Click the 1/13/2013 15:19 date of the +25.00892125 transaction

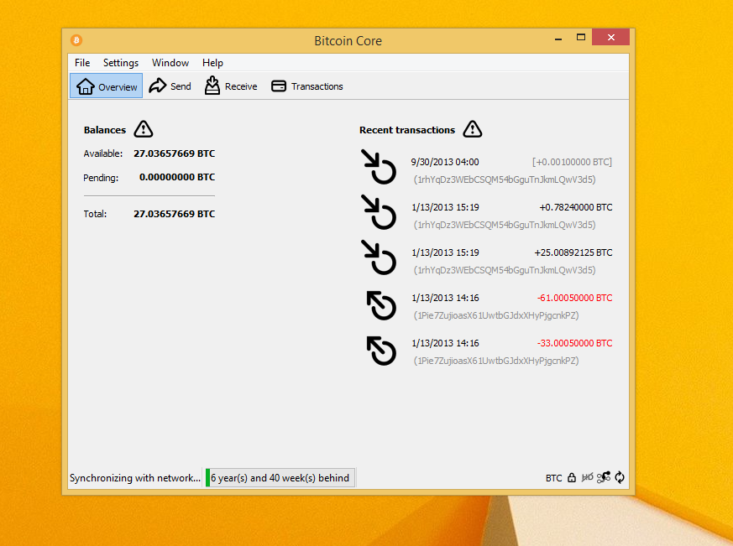[x=445, y=252]
